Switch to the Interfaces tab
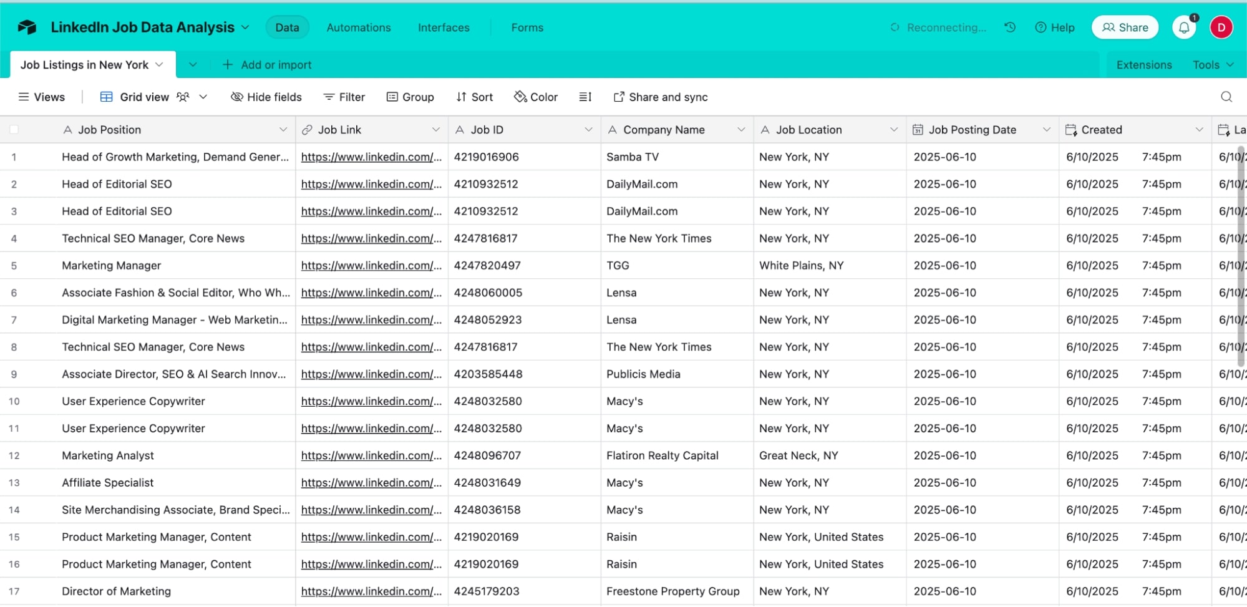1247x607 pixels. click(444, 27)
